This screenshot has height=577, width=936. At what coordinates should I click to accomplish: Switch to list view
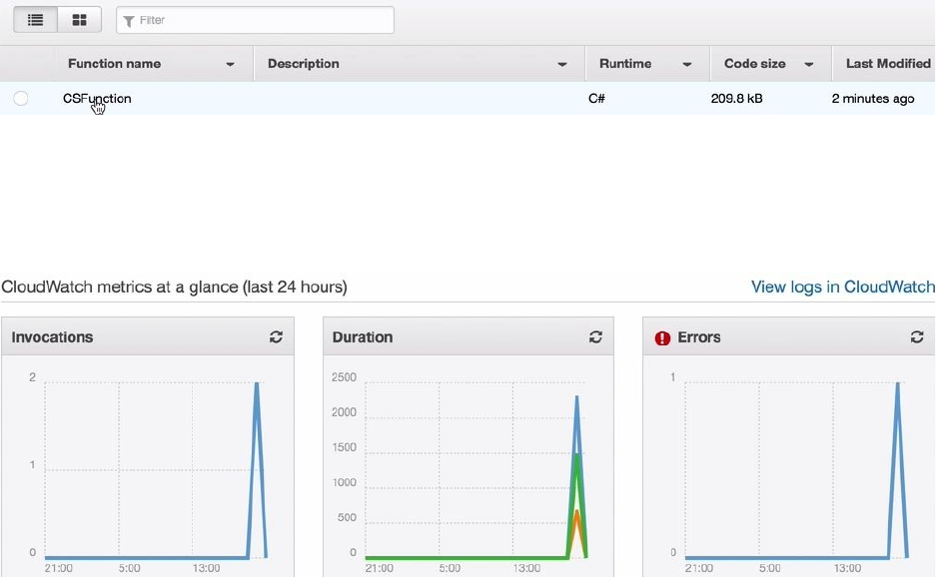(x=36, y=20)
